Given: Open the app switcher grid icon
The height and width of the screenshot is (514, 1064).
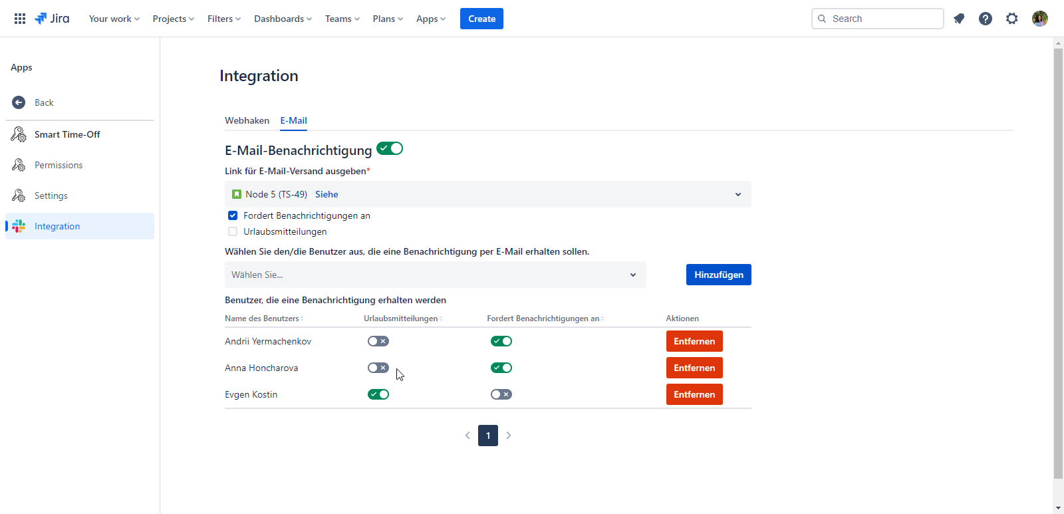Looking at the screenshot, I should pyautogui.click(x=20, y=19).
